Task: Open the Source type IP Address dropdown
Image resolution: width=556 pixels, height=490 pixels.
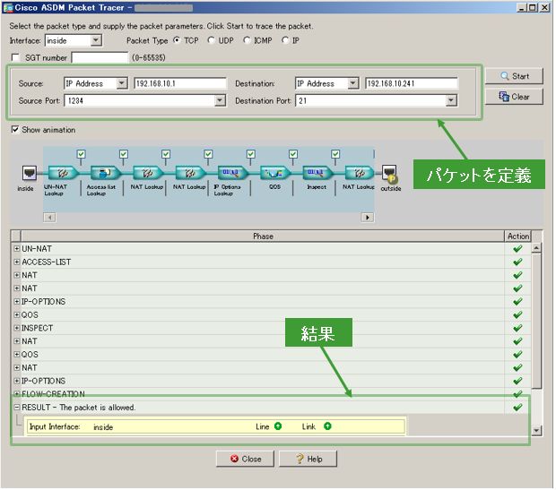Action: click(x=122, y=83)
